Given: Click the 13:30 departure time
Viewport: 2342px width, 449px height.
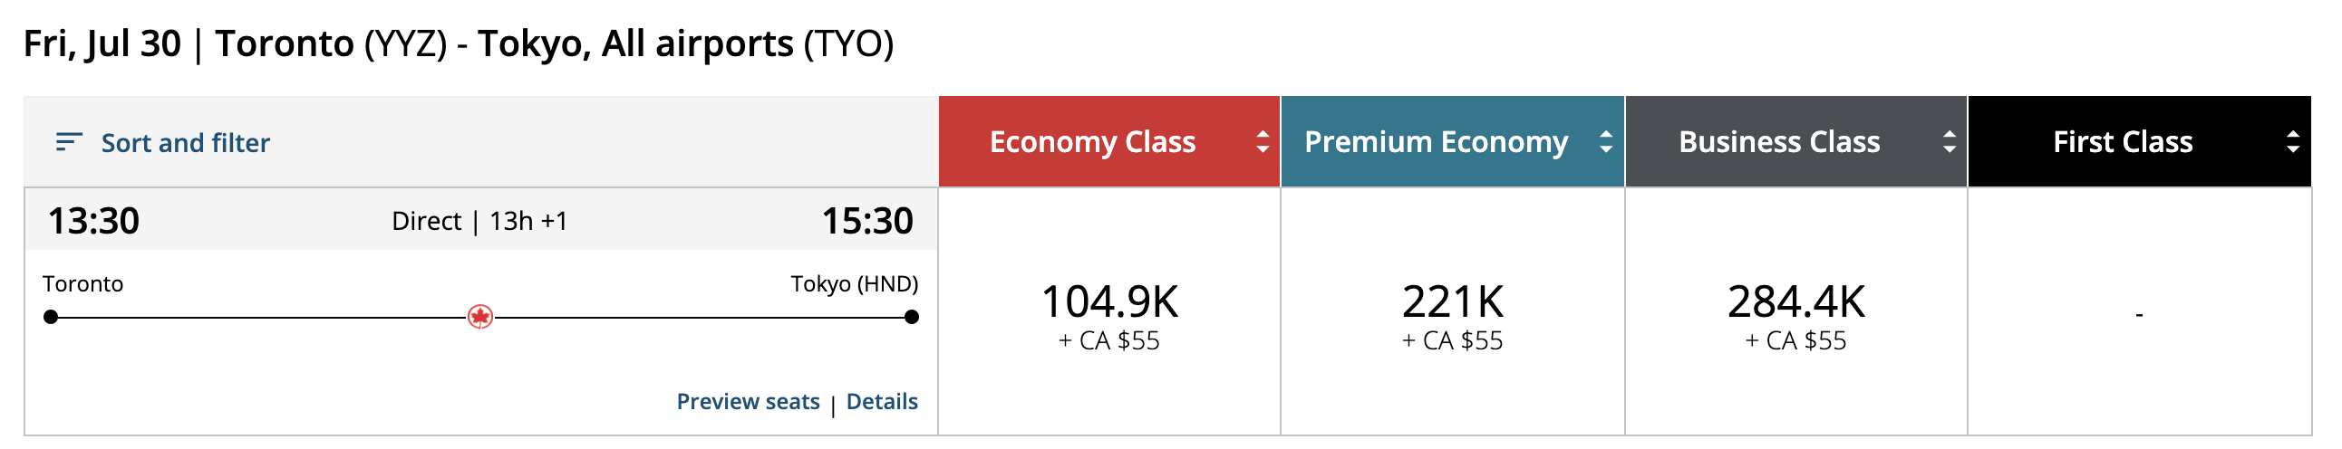Looking at the screenshot, I should 93,221.
